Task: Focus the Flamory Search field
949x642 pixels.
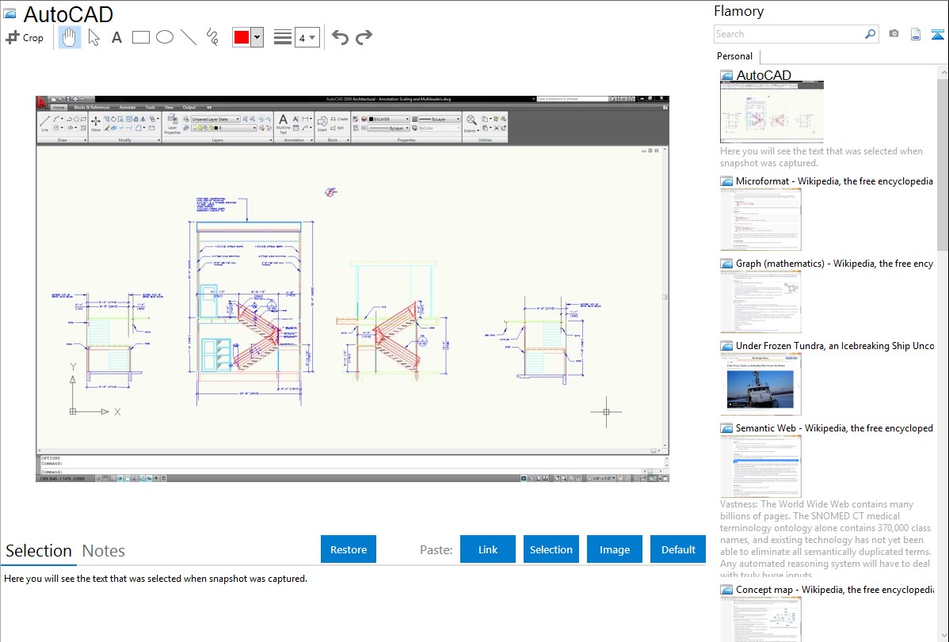Action: click(x=789, y=34)
